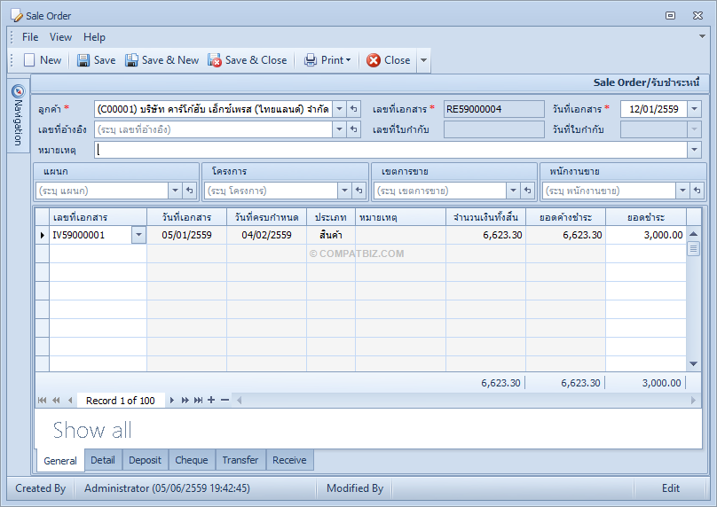Open the Print button dropdown arrow
This screenshot has width=717, height=507.
tap(349, 60)
